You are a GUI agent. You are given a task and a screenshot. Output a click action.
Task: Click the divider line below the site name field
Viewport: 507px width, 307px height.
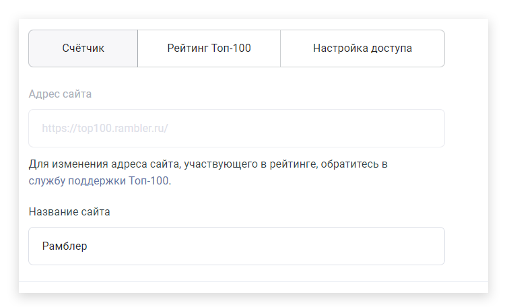(253, 282)
